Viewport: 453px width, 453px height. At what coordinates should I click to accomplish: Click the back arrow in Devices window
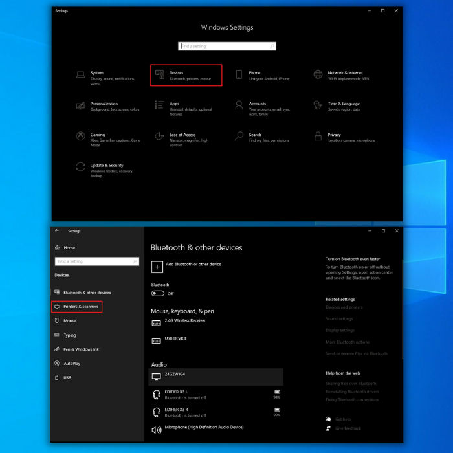click(x=57, y=230)
